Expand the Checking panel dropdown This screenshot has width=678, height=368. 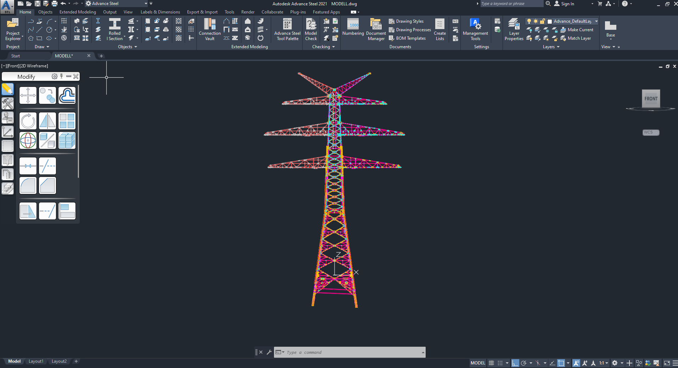tap(323, 47)
